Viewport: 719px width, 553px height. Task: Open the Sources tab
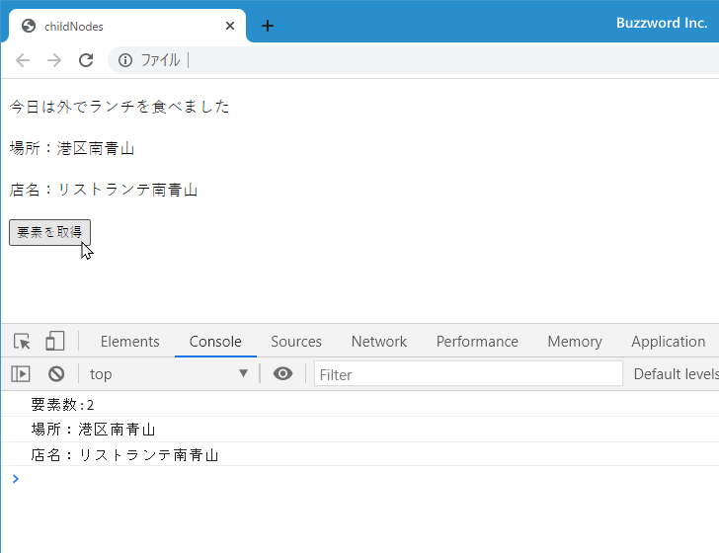(296, 342)
